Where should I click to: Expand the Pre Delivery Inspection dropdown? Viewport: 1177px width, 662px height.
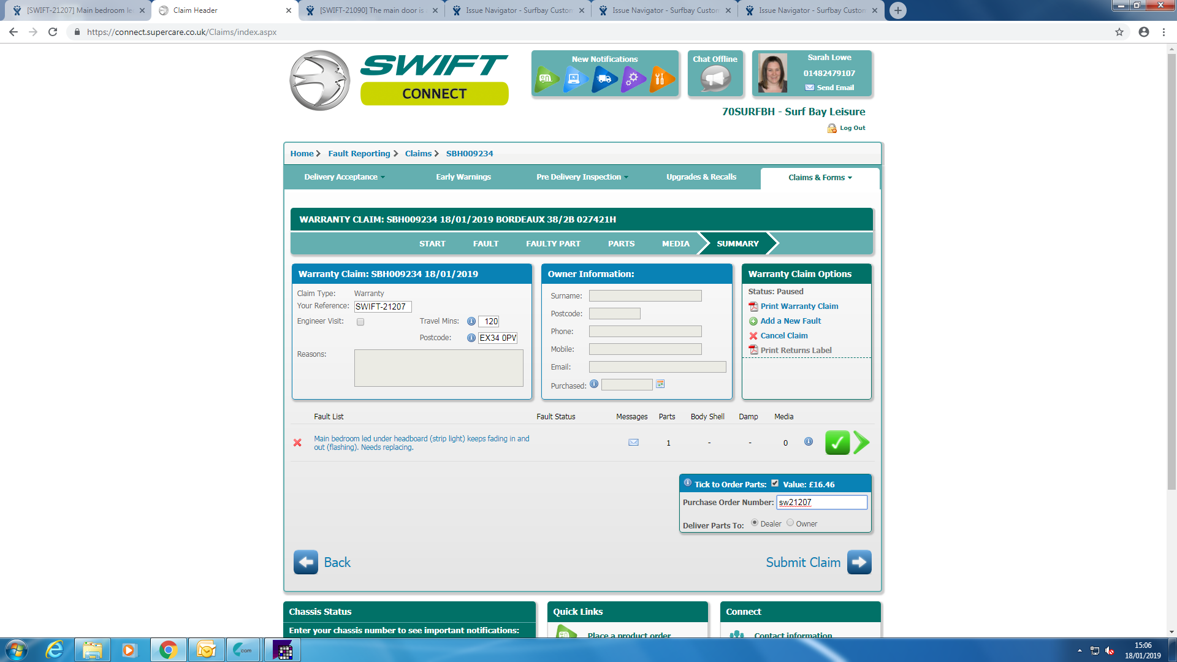tap(582, 177)
